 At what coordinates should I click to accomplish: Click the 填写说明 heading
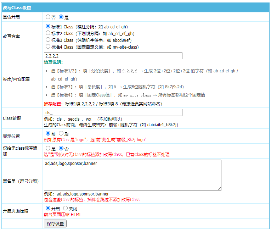coord(53,62)
